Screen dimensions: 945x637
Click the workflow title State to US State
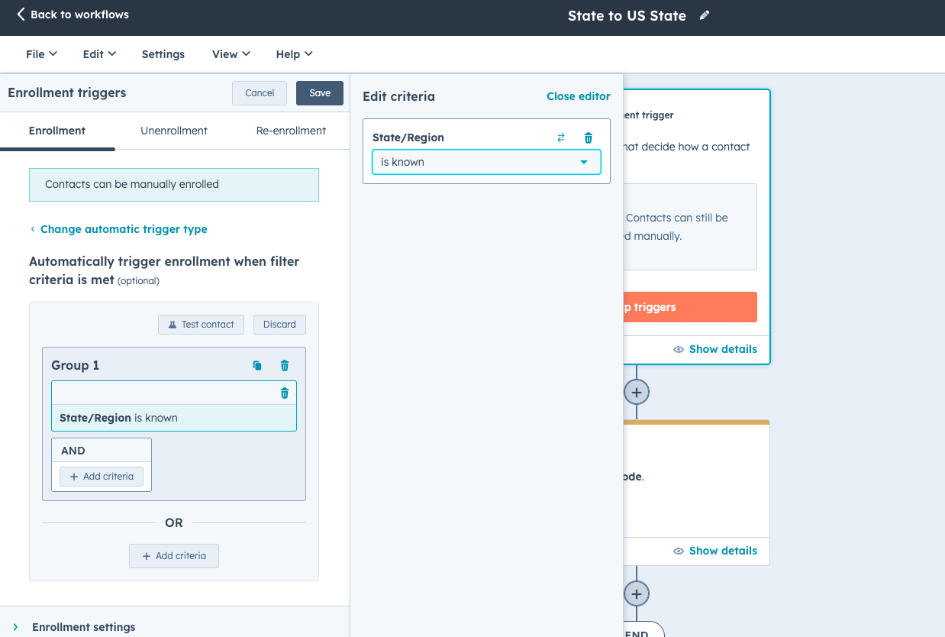pos(627,16)
